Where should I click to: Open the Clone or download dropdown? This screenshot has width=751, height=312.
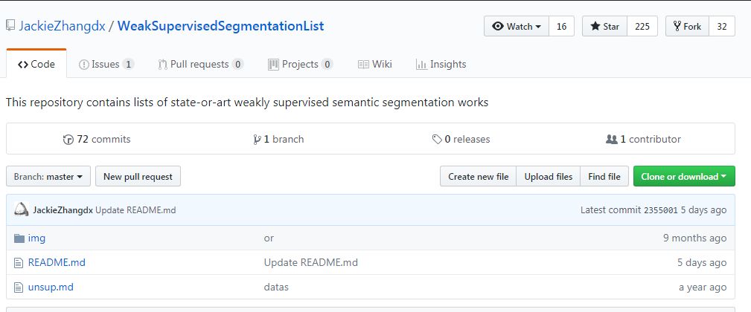tap(684, 177)
